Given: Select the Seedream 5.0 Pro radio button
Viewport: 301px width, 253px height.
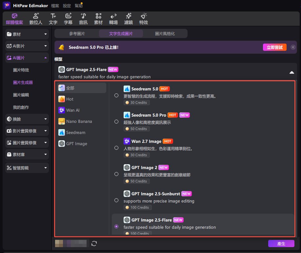Looking at the screenshot, I should 116,122.
